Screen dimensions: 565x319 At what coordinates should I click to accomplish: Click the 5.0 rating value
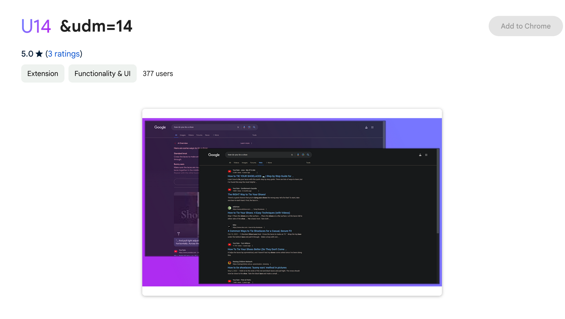(27, 54)
